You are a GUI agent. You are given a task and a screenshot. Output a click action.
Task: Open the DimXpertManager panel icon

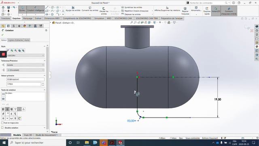19,26
